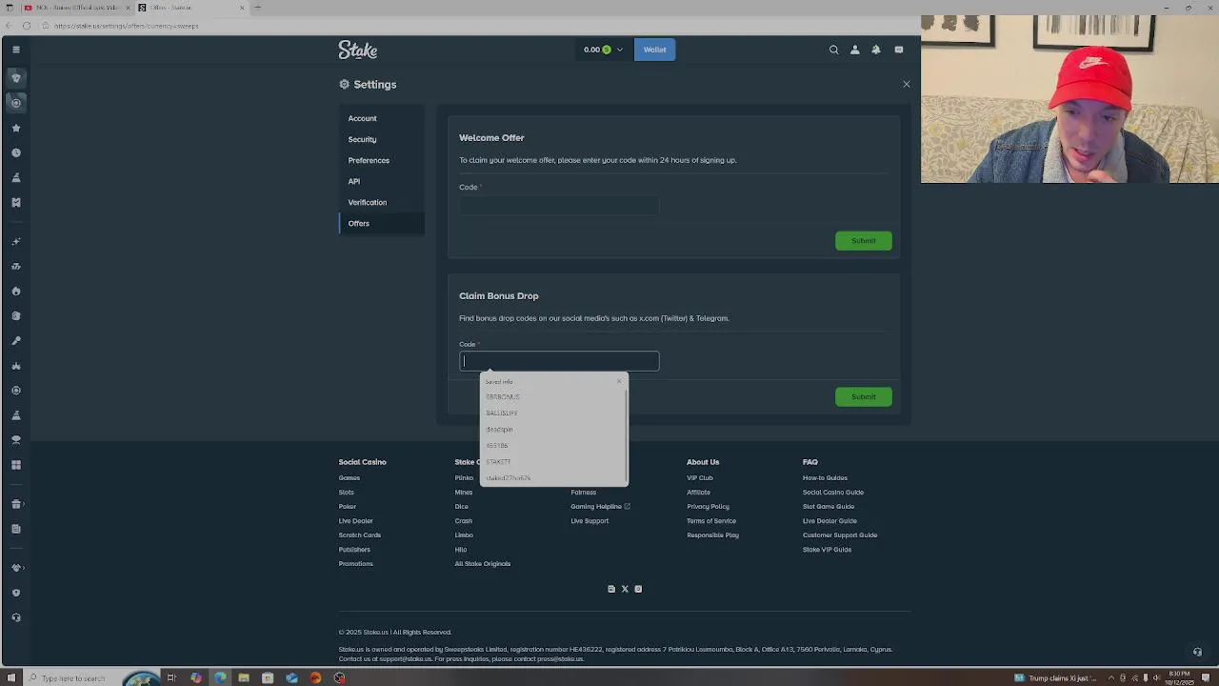
Task: Open Responsible Play footer link
Action: coord(712,535)
